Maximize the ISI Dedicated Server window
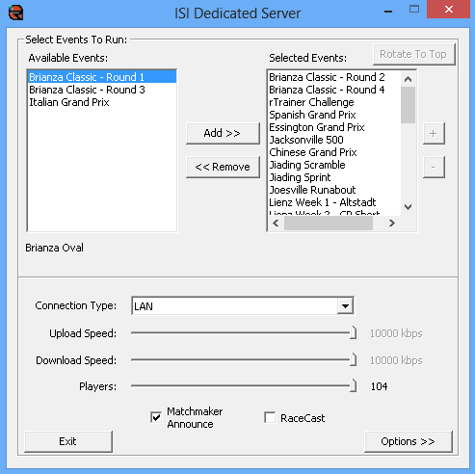Screen dimensions: 475x474 tap(414, 10)
